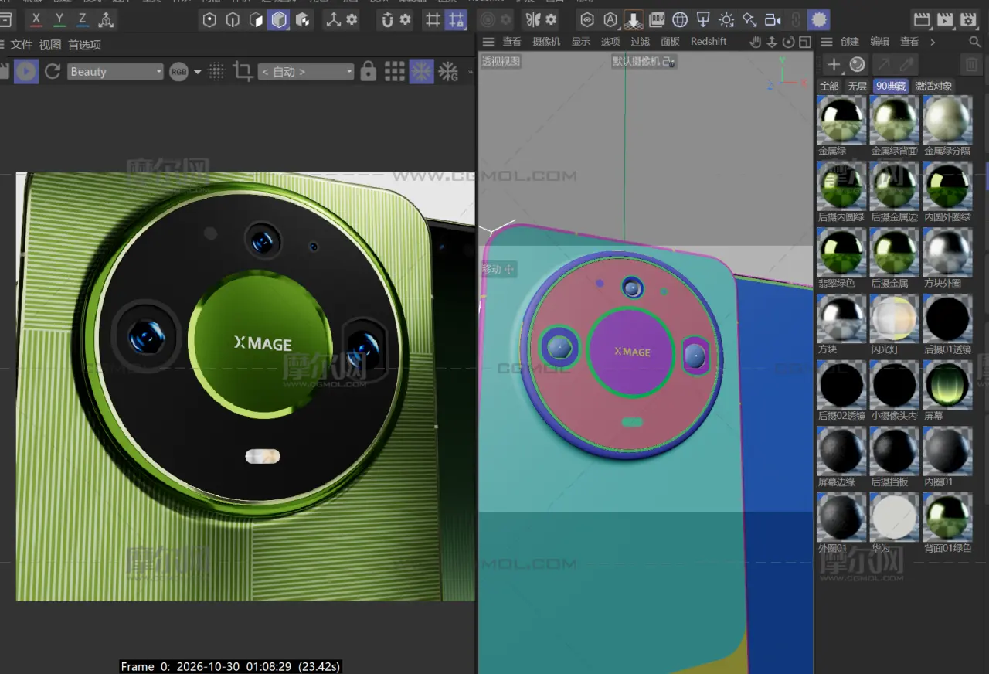This screenshot has height=674, width=989.
Task: Click the camera object icon
Action: click(773, 19)
